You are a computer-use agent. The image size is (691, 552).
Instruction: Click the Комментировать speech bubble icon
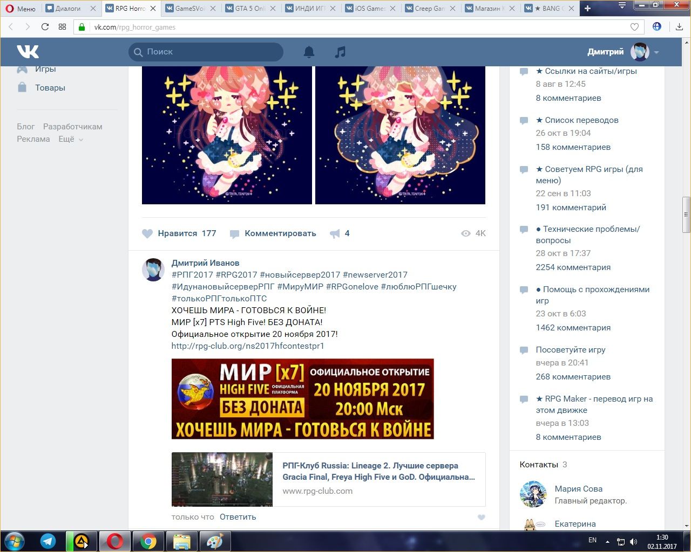(x=235, y=234)
